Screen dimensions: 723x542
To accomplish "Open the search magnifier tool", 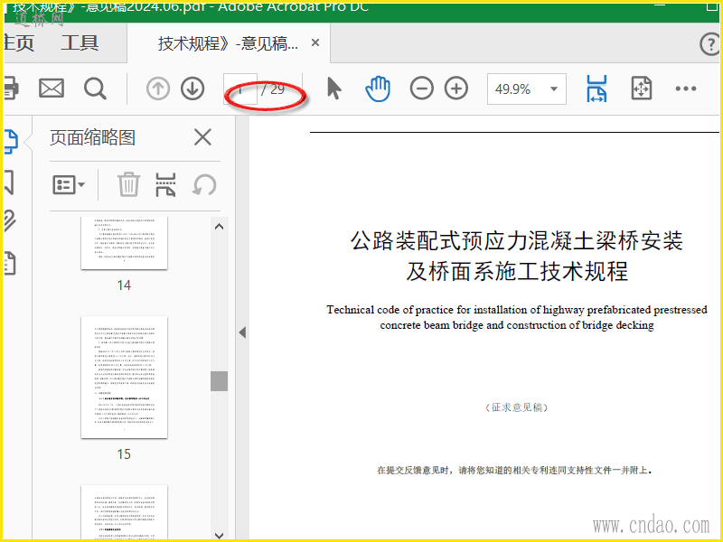I will [x=96, y=89].
